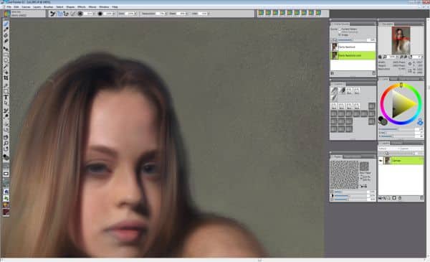Image resolution: width=430 pixels, height=262 pixels.
Task: Open the brush size dropdown
Action: pyautogui.click(x=93, y=14)
